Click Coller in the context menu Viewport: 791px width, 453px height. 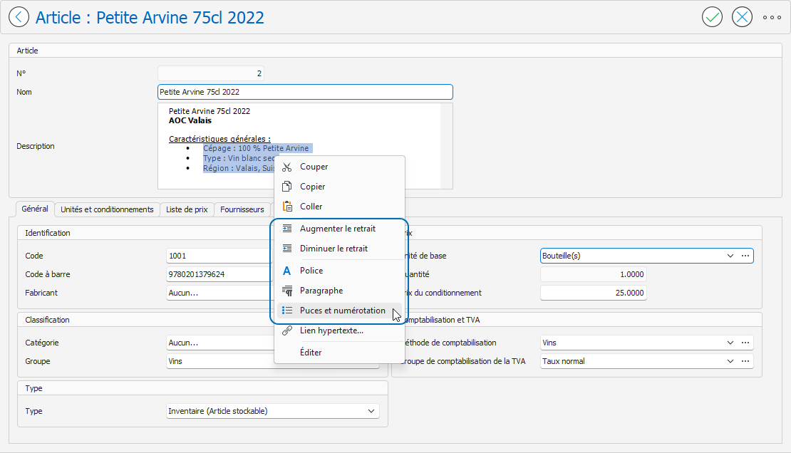pos(311,207)
